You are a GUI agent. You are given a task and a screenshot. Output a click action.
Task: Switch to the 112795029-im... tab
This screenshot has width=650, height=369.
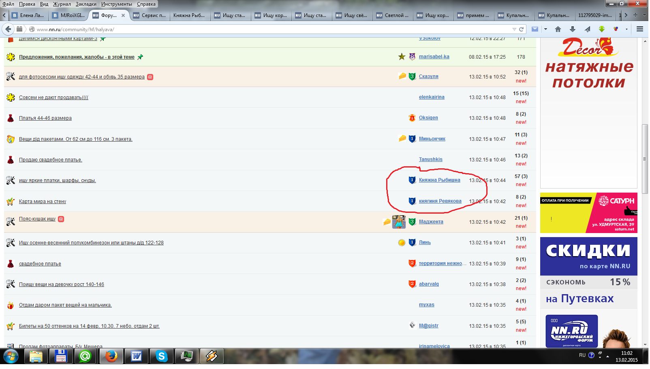pos(595,15)
